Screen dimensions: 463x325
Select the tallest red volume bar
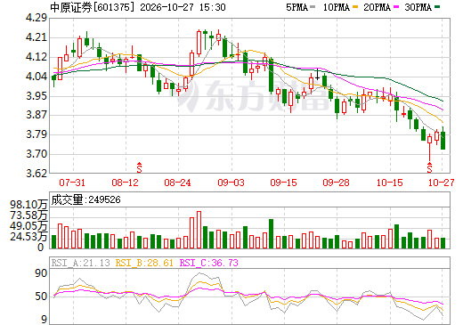[199, 230]
